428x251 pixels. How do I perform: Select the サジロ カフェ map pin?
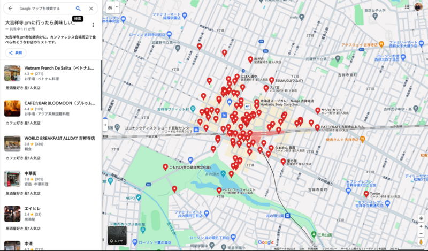(318, 111)
